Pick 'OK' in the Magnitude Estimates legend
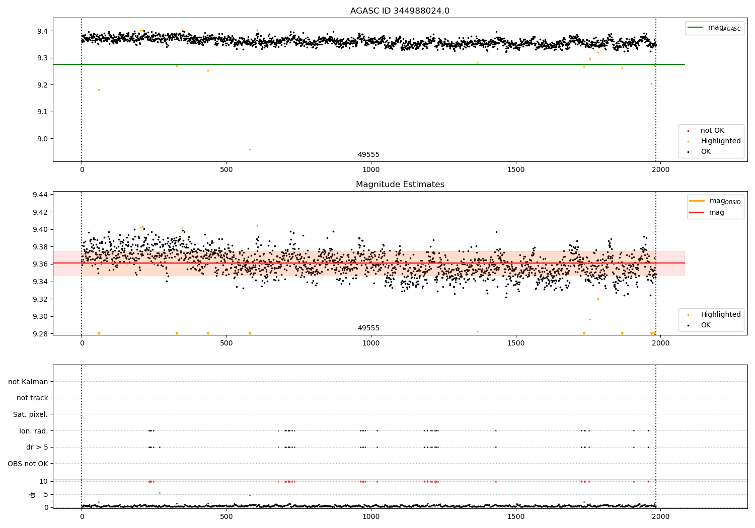This screenshot has height=528, width=755. (706, 325)
